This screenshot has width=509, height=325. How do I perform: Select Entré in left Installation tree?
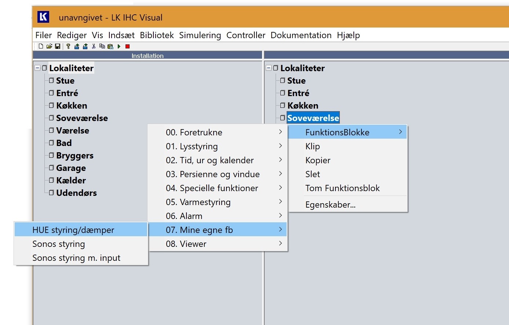(x=67, y=93)
